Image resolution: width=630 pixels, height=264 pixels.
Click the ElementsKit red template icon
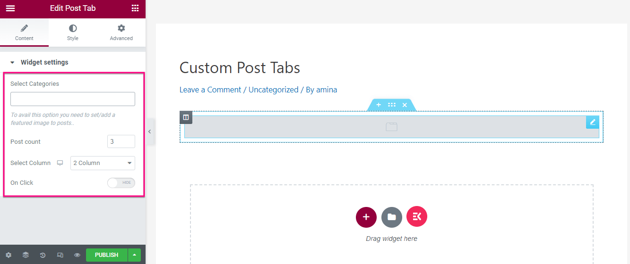pos(417,217)
